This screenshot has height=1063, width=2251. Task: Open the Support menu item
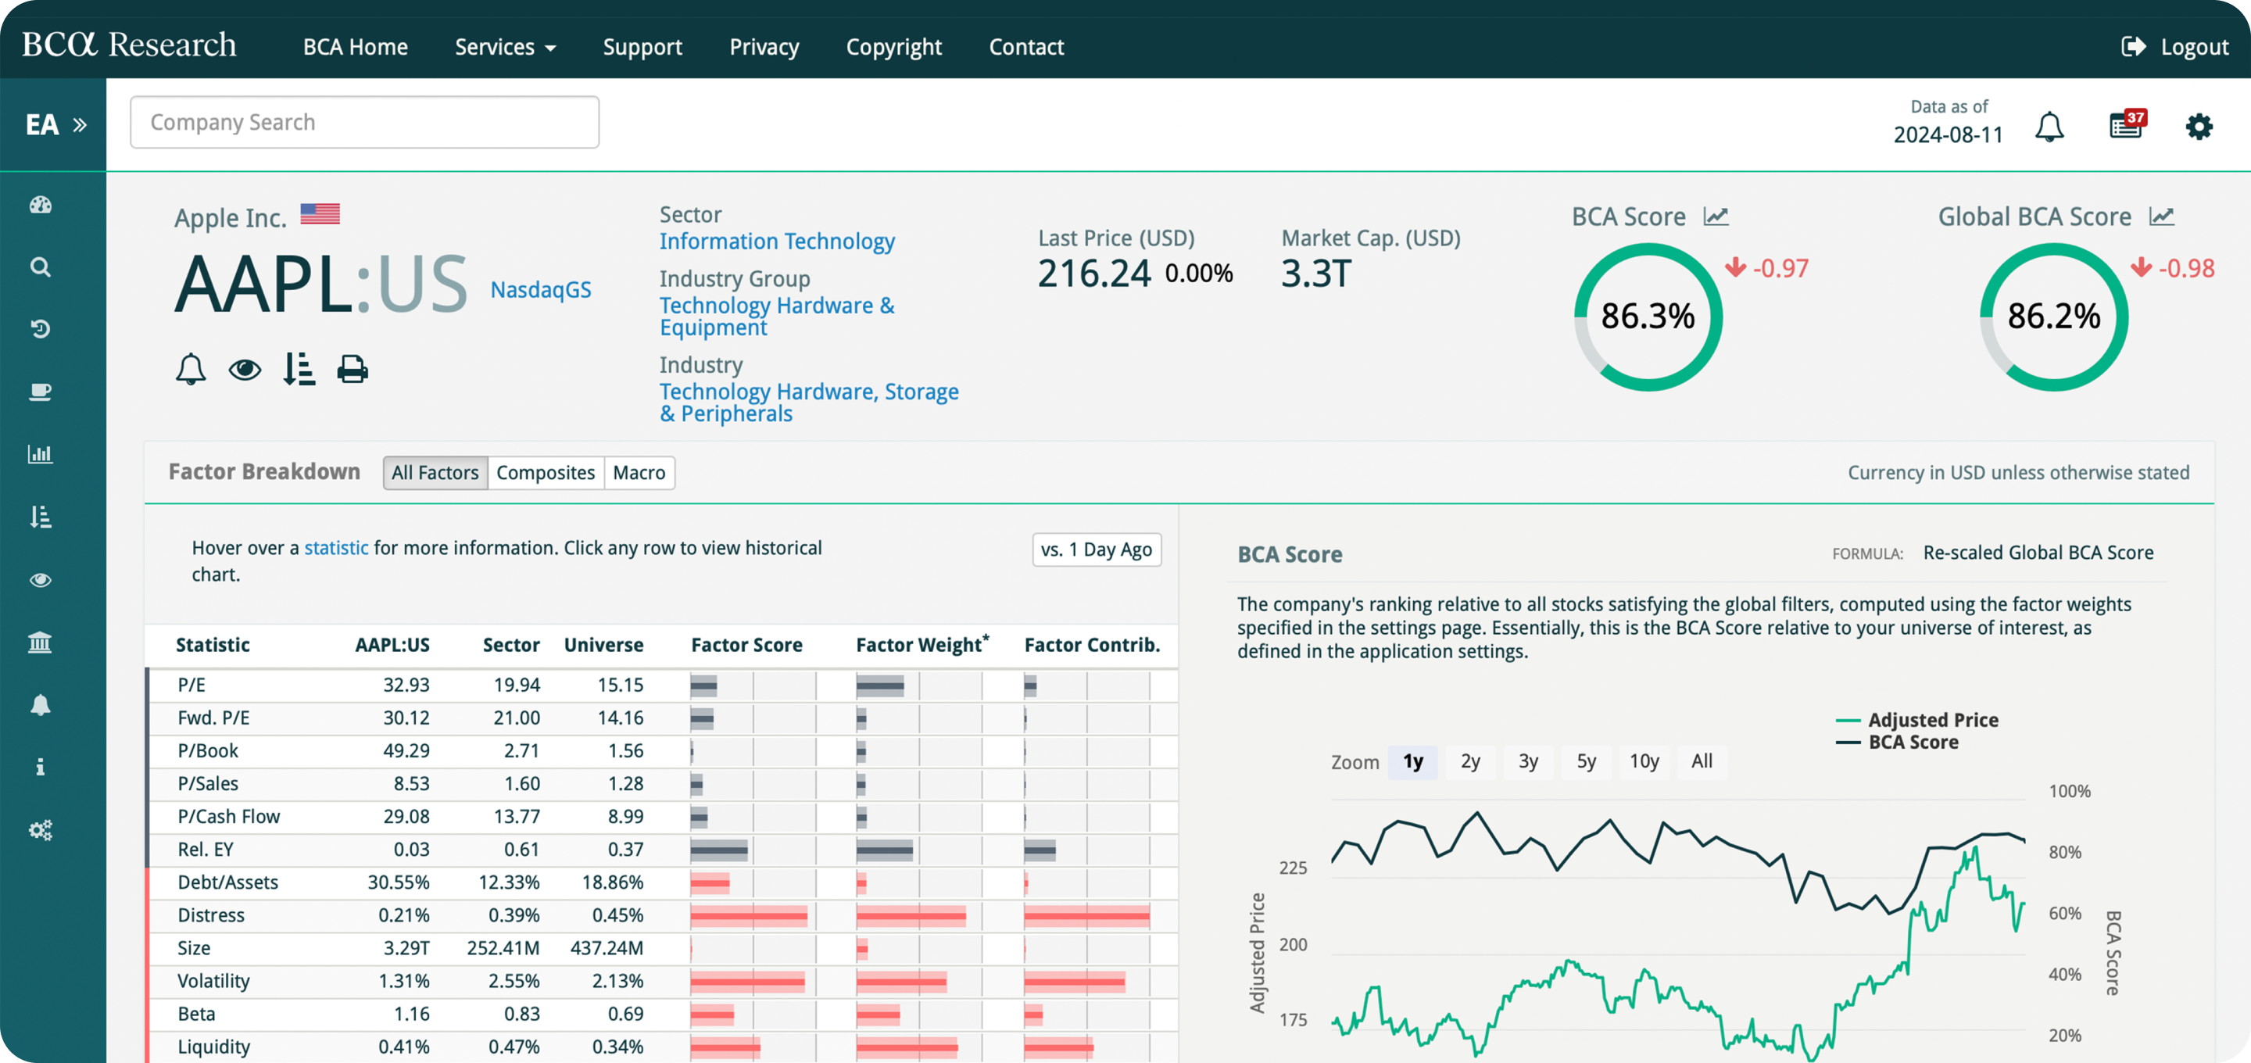642,46
